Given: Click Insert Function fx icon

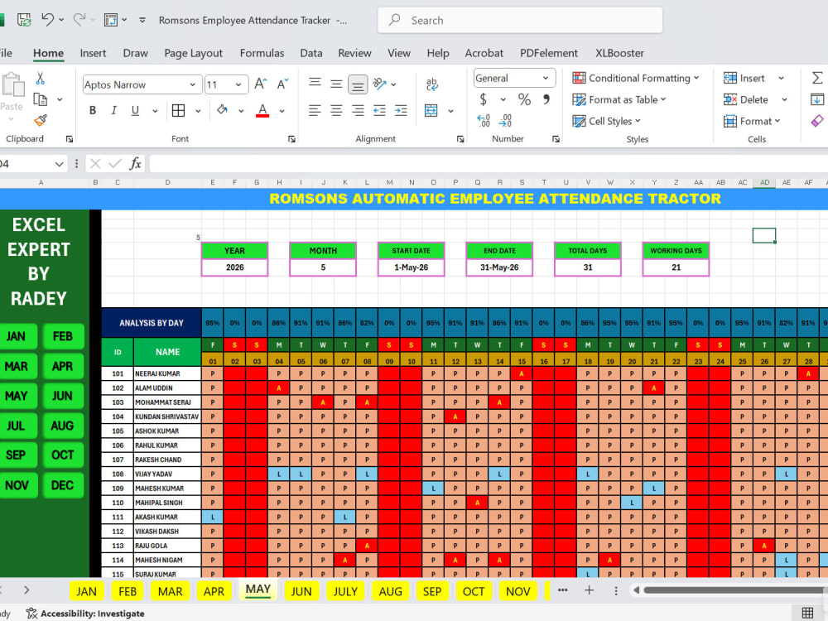Looking at the screenshot, I should (x=136, y=164).
